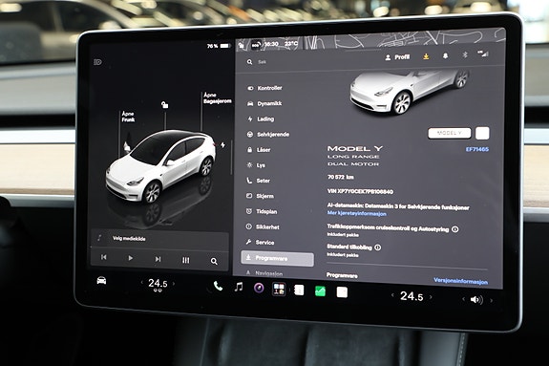Open the Versjonsinformasjon release notes link
This screenshot has height=366, width=549.
pos(460,281)
